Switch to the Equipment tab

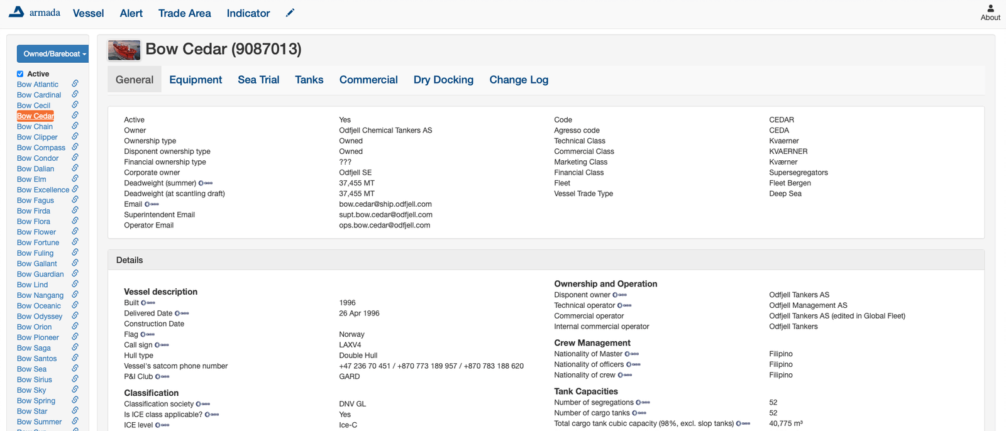pos(196,80)
